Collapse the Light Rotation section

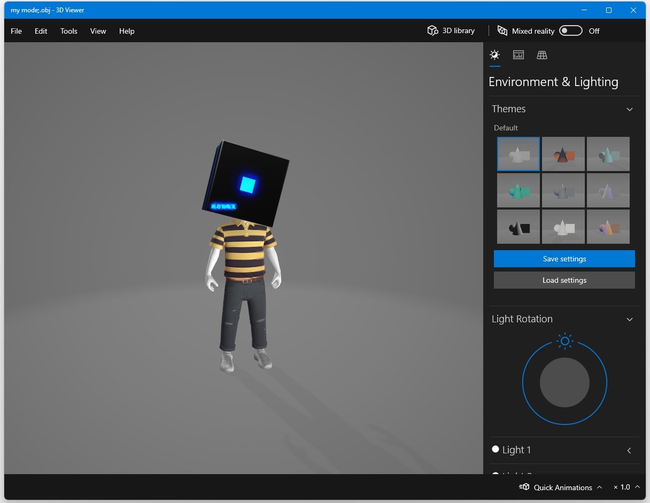(x=629, y=319)
